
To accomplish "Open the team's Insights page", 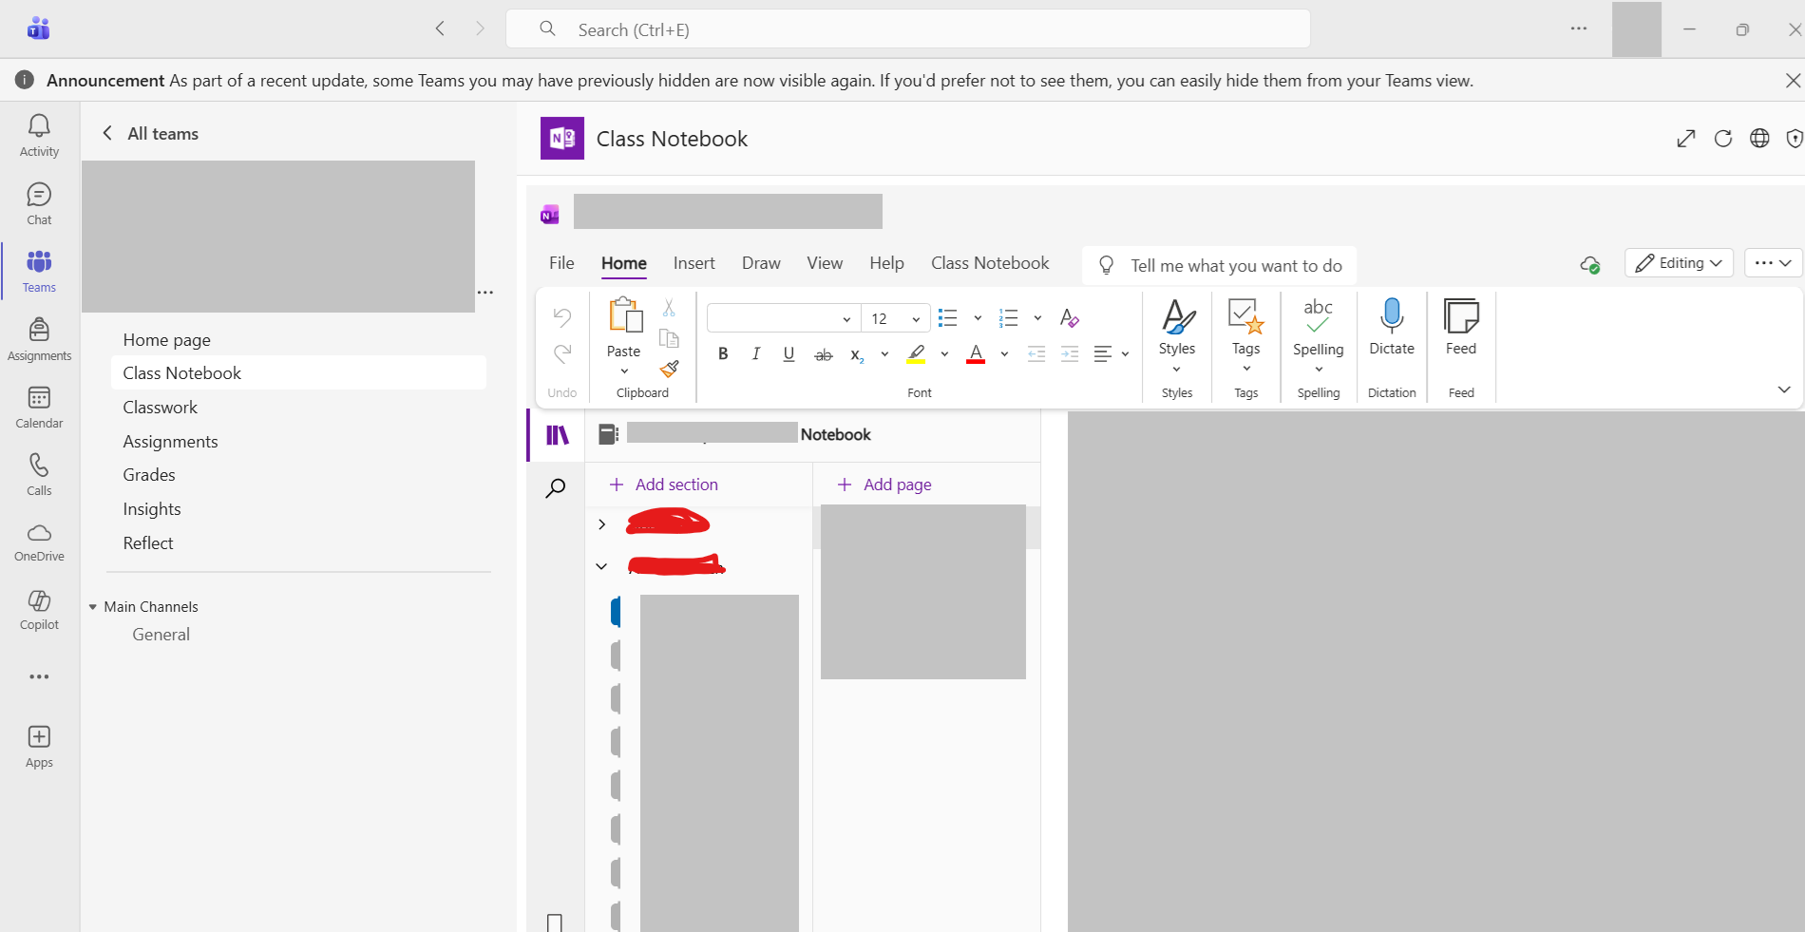I will tap(152, 509).
